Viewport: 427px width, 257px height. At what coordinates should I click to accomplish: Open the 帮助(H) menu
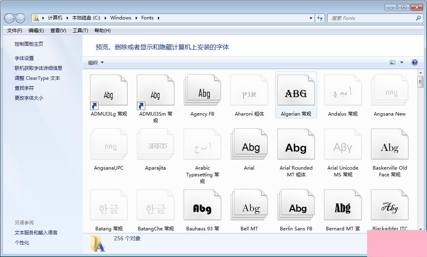pos(102,31)
